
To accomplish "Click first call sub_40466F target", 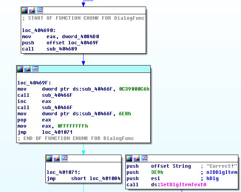I will click(x=57, y=95).
